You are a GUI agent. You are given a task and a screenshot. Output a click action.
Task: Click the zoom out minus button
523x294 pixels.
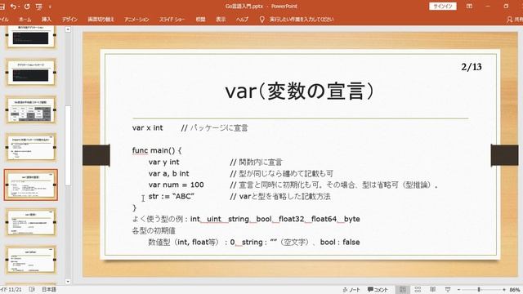(459, 290)
